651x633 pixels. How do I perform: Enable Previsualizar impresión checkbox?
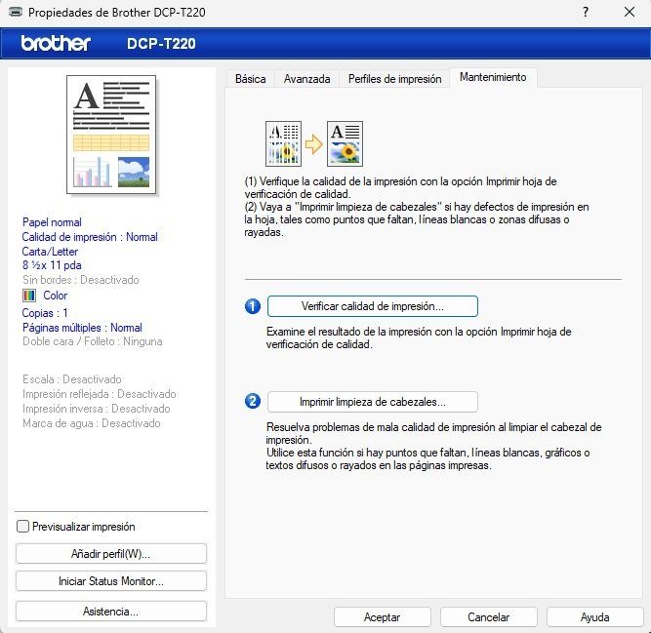coord(22,527)
